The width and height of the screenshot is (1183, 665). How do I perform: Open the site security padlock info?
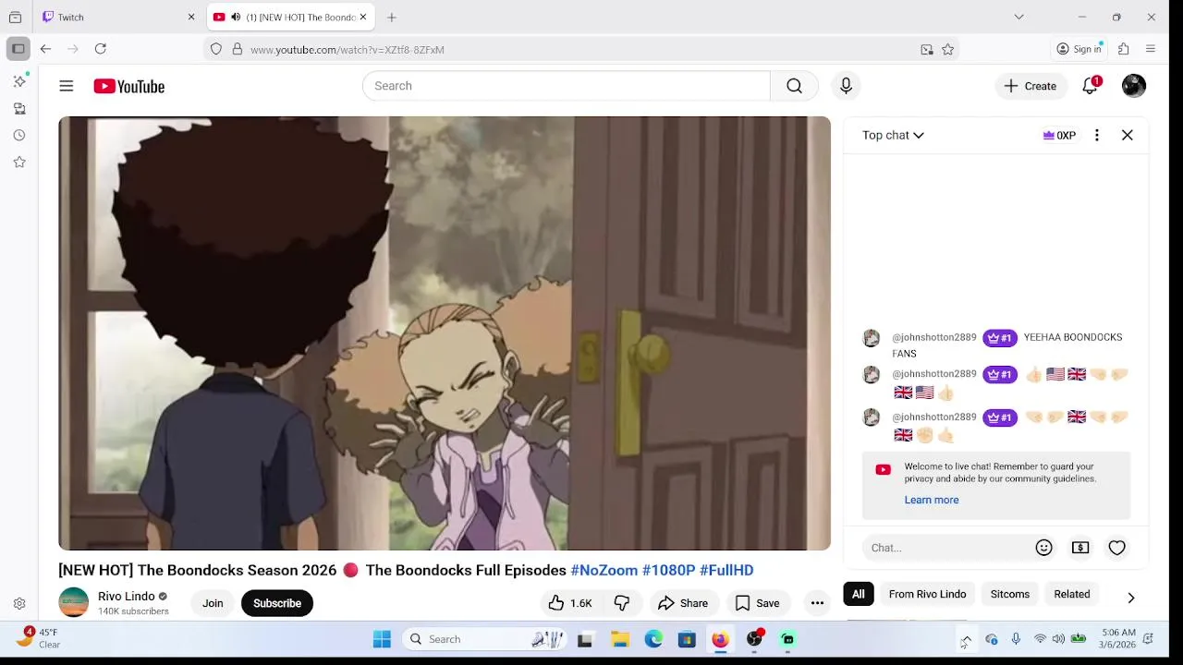[237, 49]
